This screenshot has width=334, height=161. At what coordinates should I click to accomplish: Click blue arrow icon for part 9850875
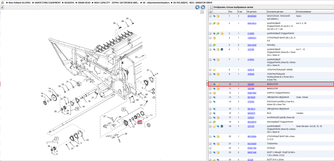[x=214, y=113]
